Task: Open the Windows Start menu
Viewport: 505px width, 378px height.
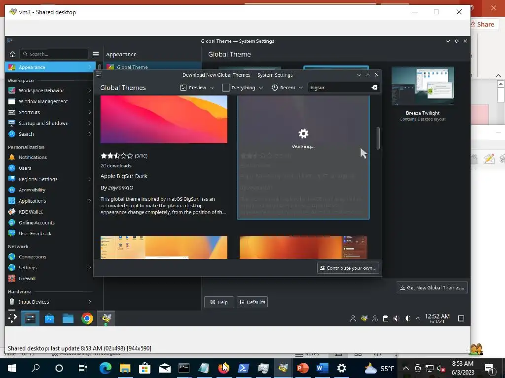Action: [x=12, y=368]
